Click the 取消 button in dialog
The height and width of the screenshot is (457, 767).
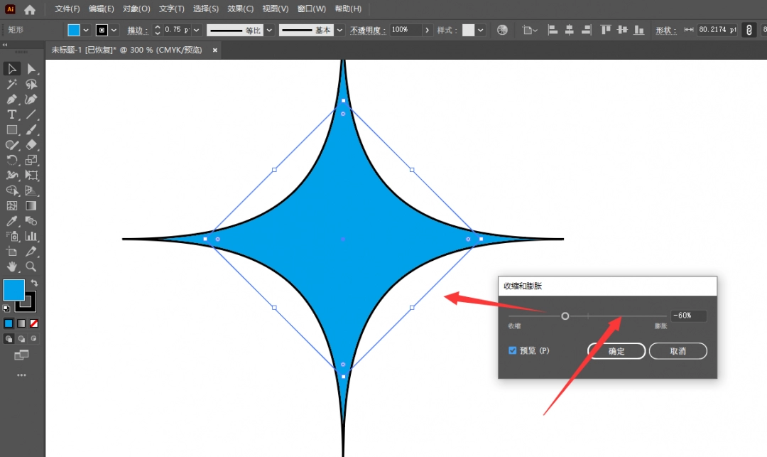pos(678,351)
